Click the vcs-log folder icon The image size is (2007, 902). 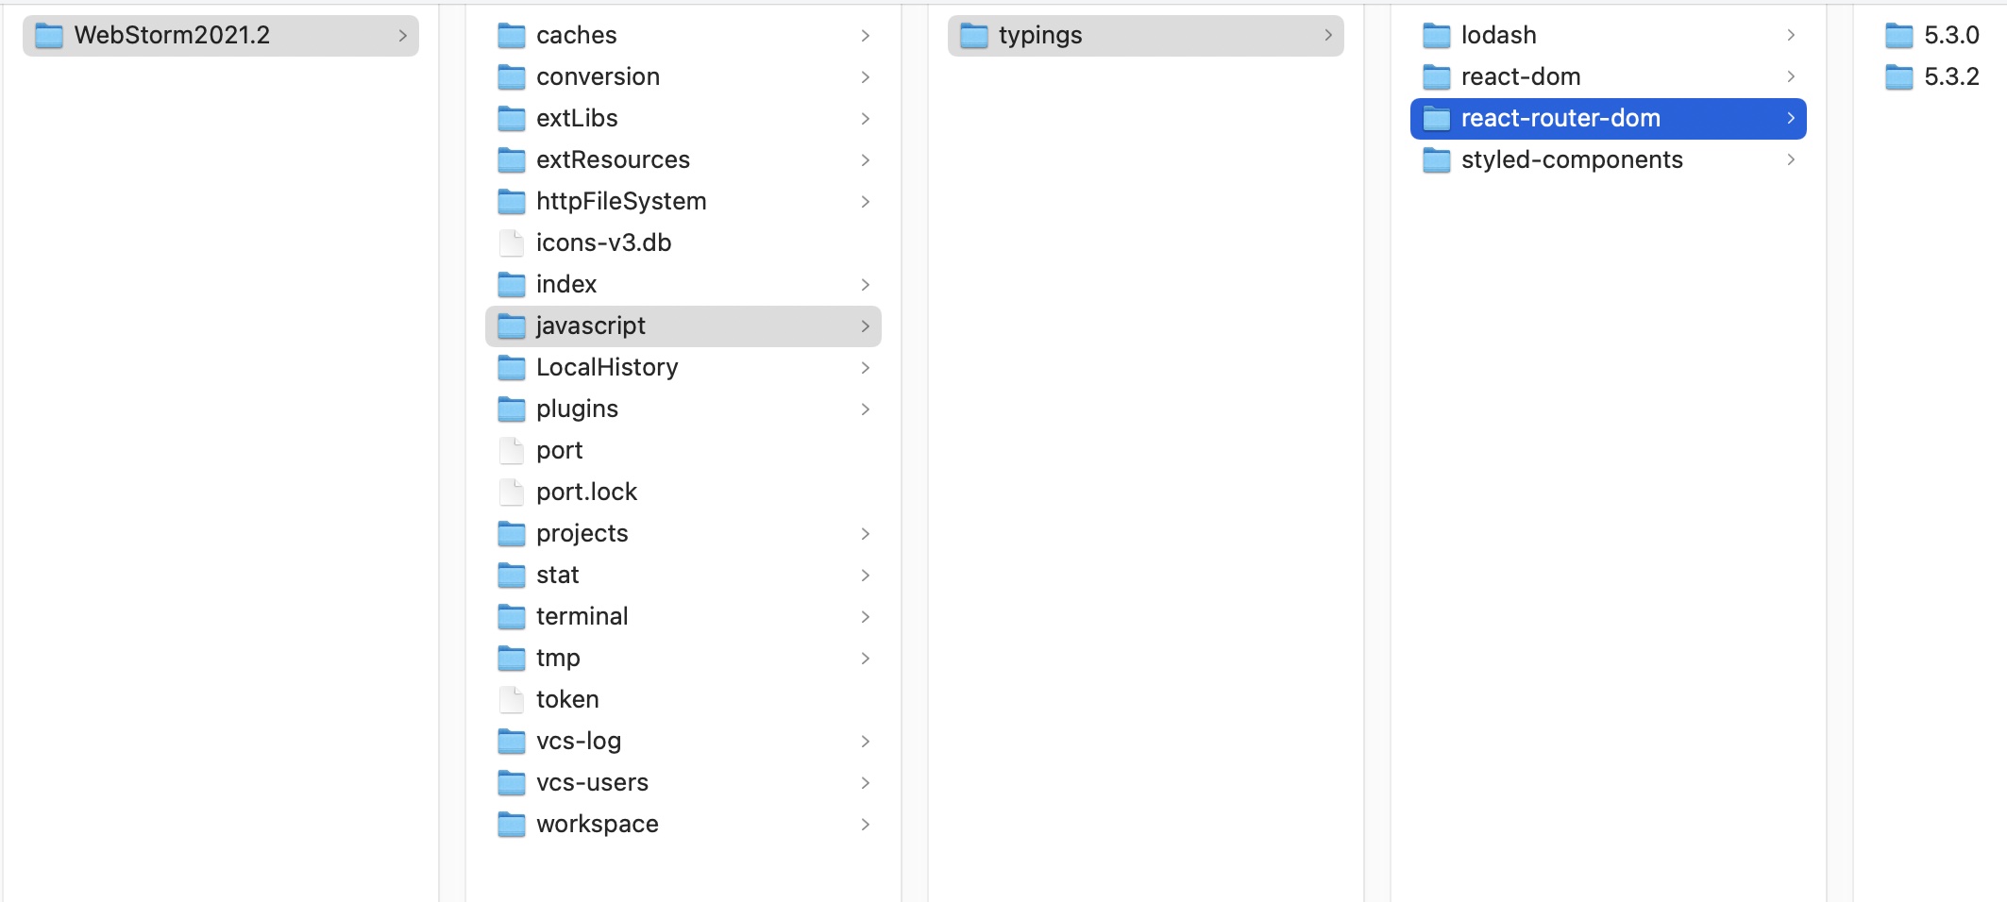tap(512, 742)
